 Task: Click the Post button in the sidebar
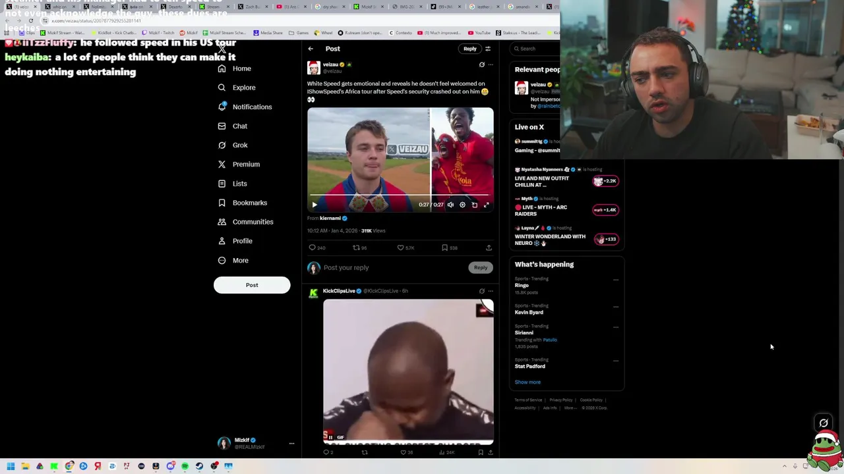pyautogui.click(x=252, y=285)
